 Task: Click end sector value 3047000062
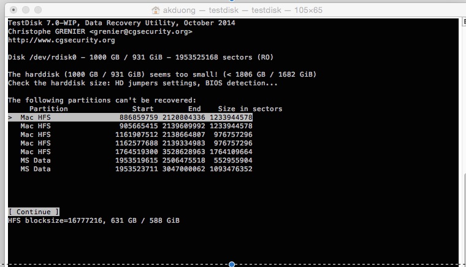tap(184, 169)
